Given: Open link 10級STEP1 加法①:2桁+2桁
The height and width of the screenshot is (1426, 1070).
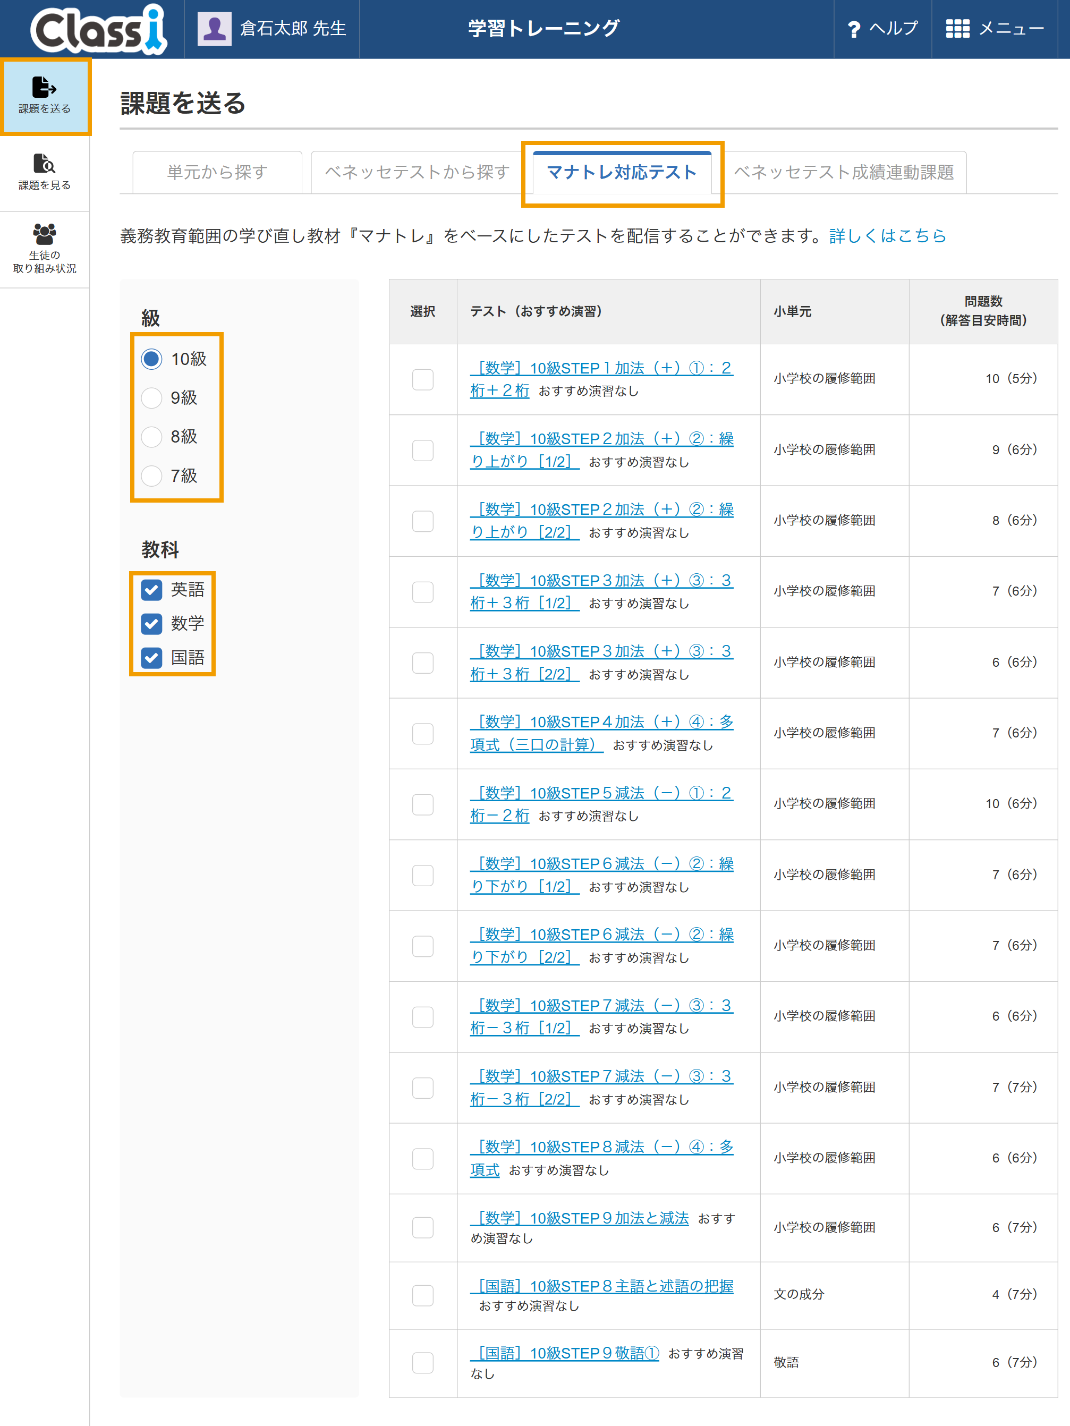Looking at the screenshot, I should (x=601, y=379).
